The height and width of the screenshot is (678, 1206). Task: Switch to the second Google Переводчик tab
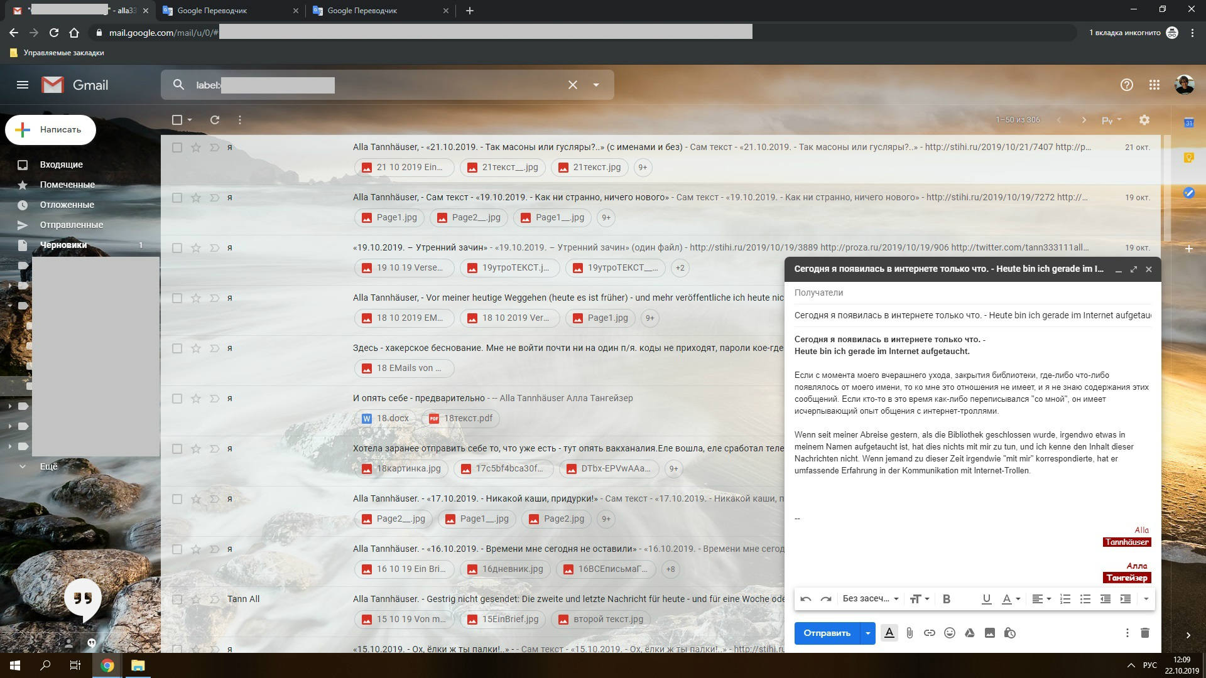click(x=381, y=11)
